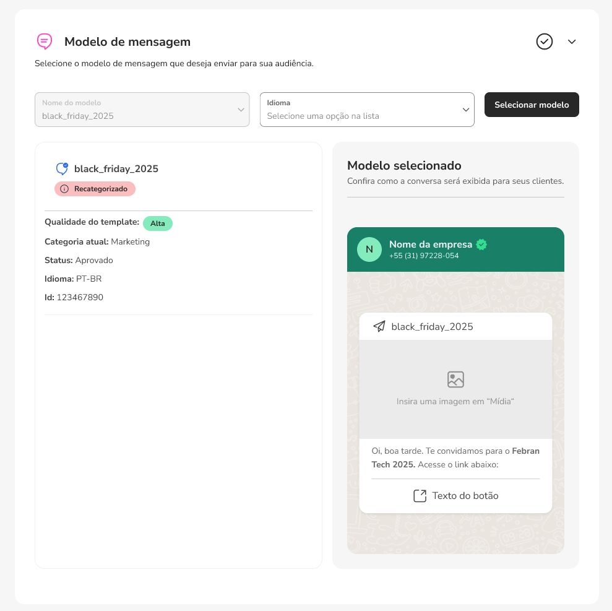Click the paper plane send icon
The width and height of the screenshot is (612, 611).
point(379,326)
